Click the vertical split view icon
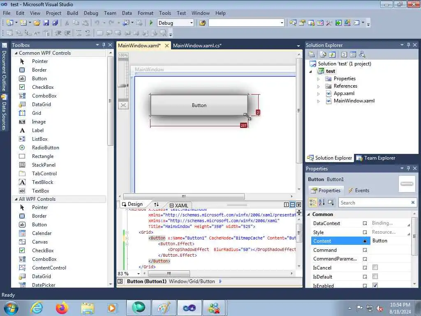This screenshot has width=421, height=316. pyautogui.click(x=286, y=205)
